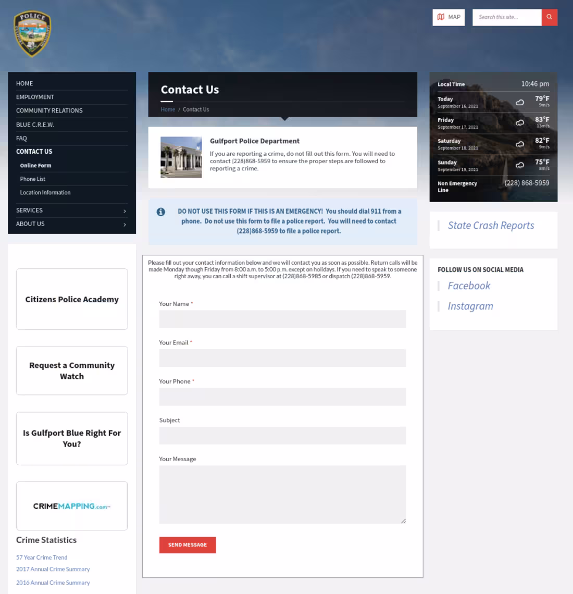Click the rain cloud icon for Friday's forecast
Viewport: 573px width, 594px height.
519,123
